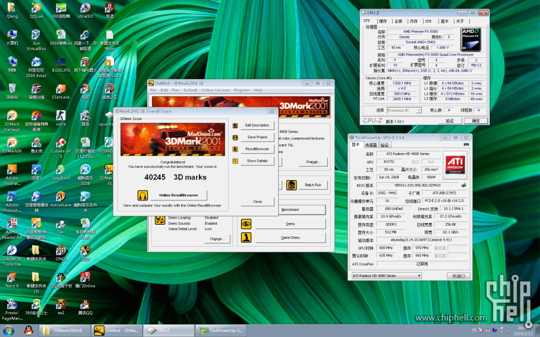Click the GPU-Z camera screenshot icon
Screen dimensions: 540x337
click(466, 145)
